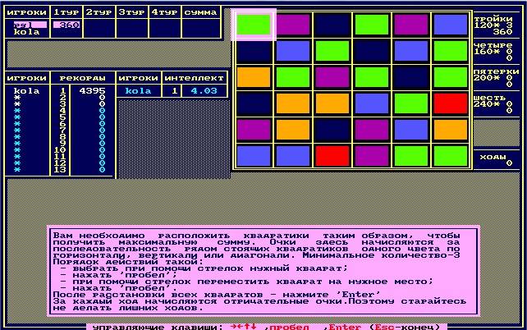Image resolution: width=527 pixels, height=330 pixels.
Task: Select the сумма column header
Action: (200, 12)
